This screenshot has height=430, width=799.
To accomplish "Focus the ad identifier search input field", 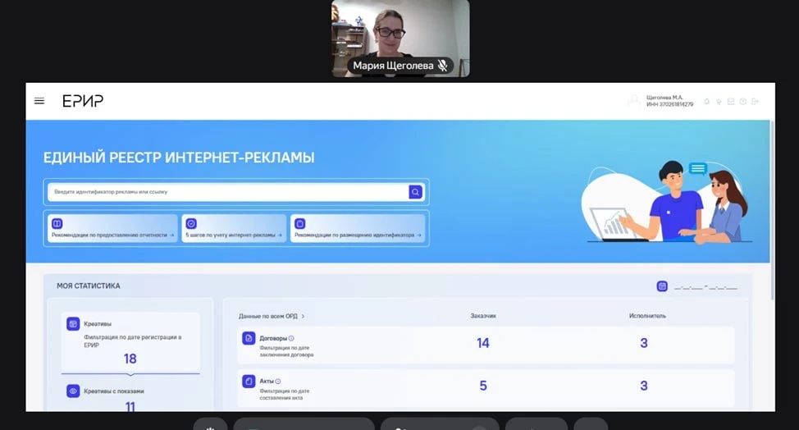I will [x=228, y=192].
